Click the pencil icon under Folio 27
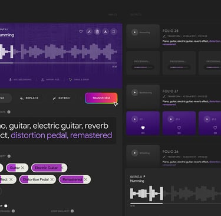The width and height of the screenshot is (221, 216). point(164,96)
